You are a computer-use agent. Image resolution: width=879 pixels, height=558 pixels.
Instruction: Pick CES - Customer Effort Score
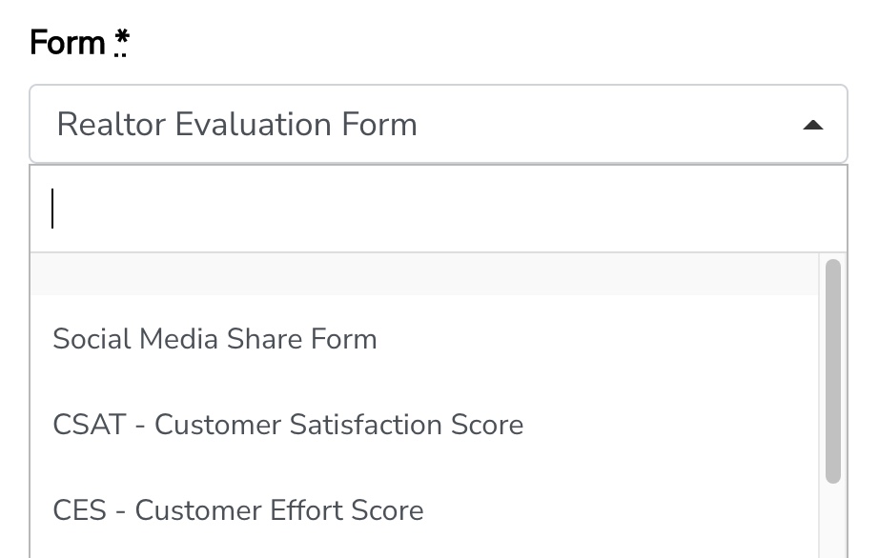tap(238, 510)
